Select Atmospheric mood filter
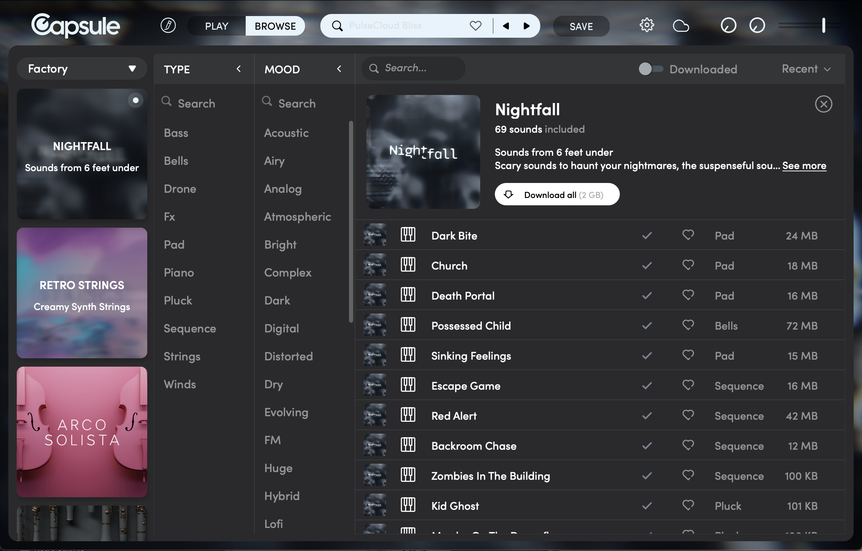This screenshot has height=551, width=862. coord(297,217)
